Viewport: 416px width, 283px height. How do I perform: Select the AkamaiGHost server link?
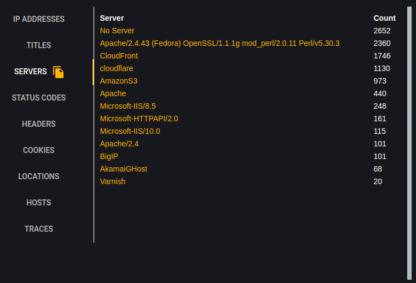pyautogui.click(x=124, y=169)
